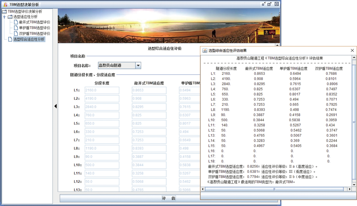The image size is (357, 206).
Task: Click L3 分段长度 field 2840.0
Action: point(102,106)
